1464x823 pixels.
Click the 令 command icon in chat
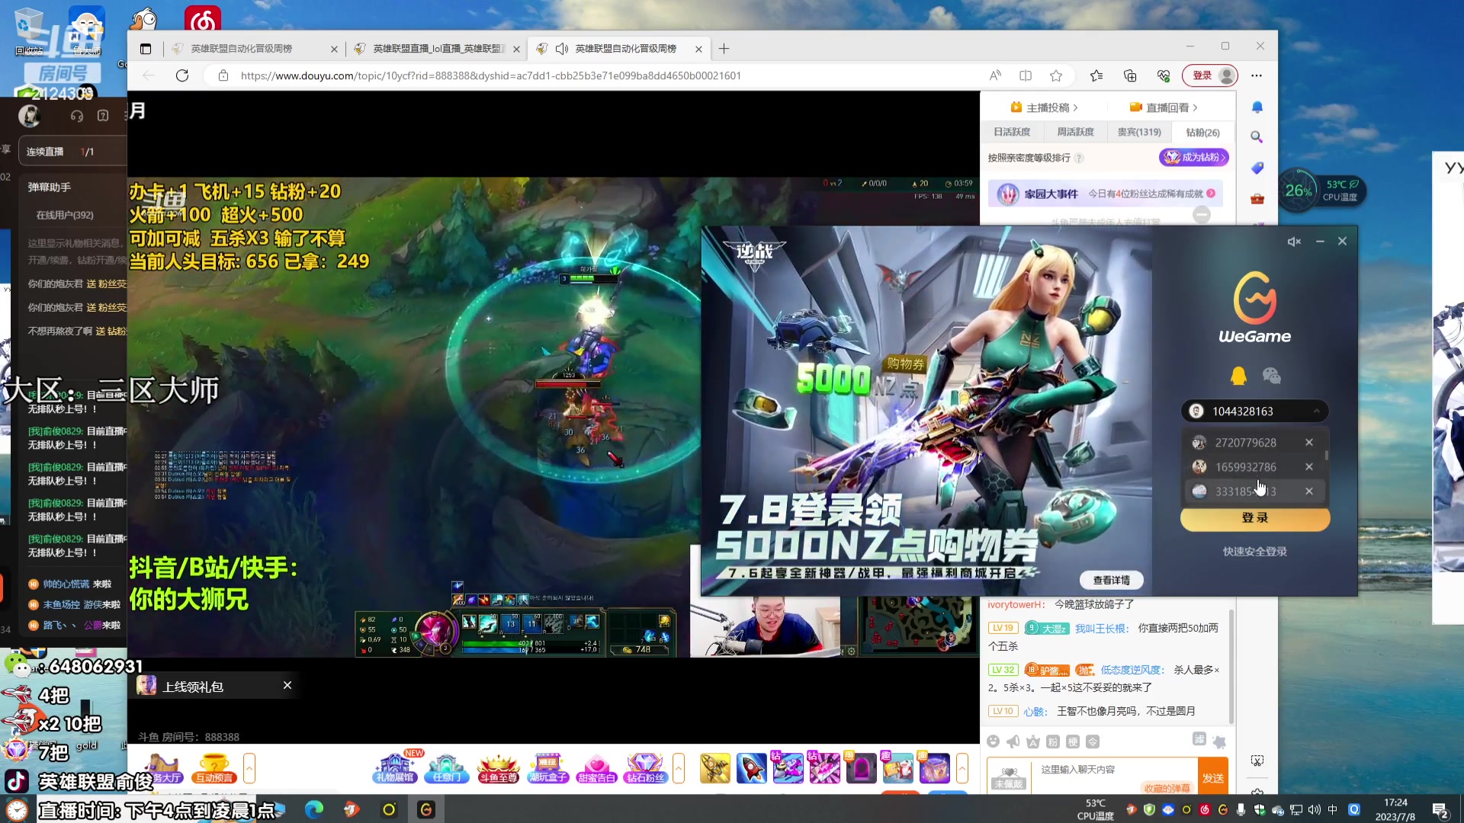pyautogui.click(x=1093, y=741)
